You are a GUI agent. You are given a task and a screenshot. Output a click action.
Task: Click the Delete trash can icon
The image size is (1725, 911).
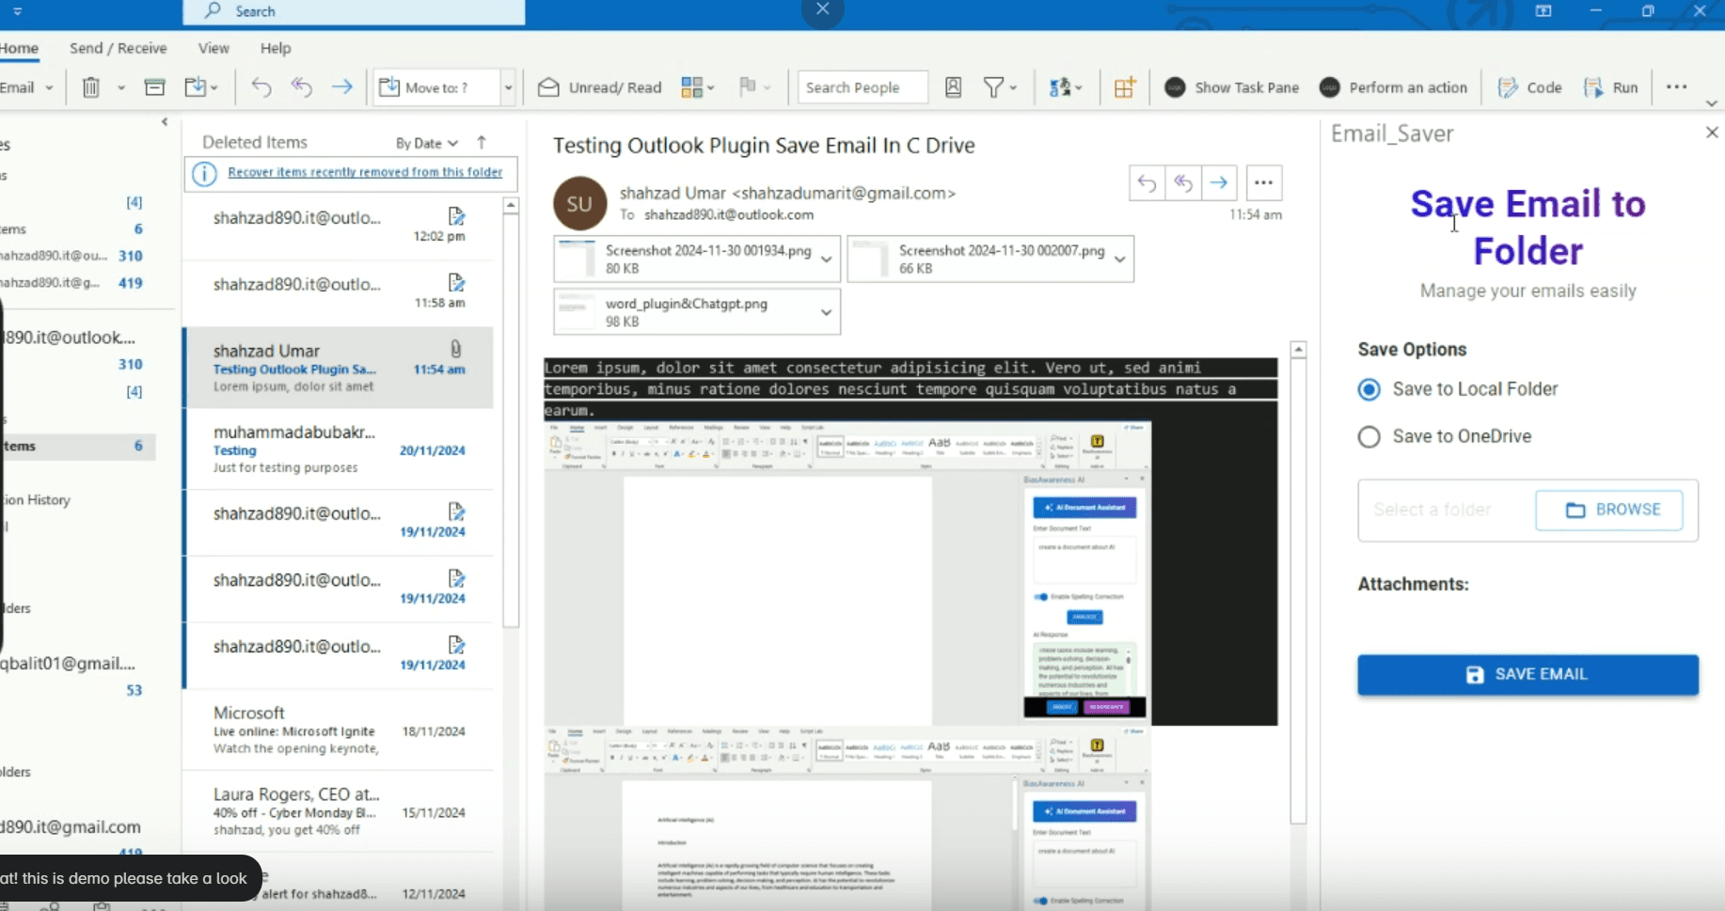[91, 87]
